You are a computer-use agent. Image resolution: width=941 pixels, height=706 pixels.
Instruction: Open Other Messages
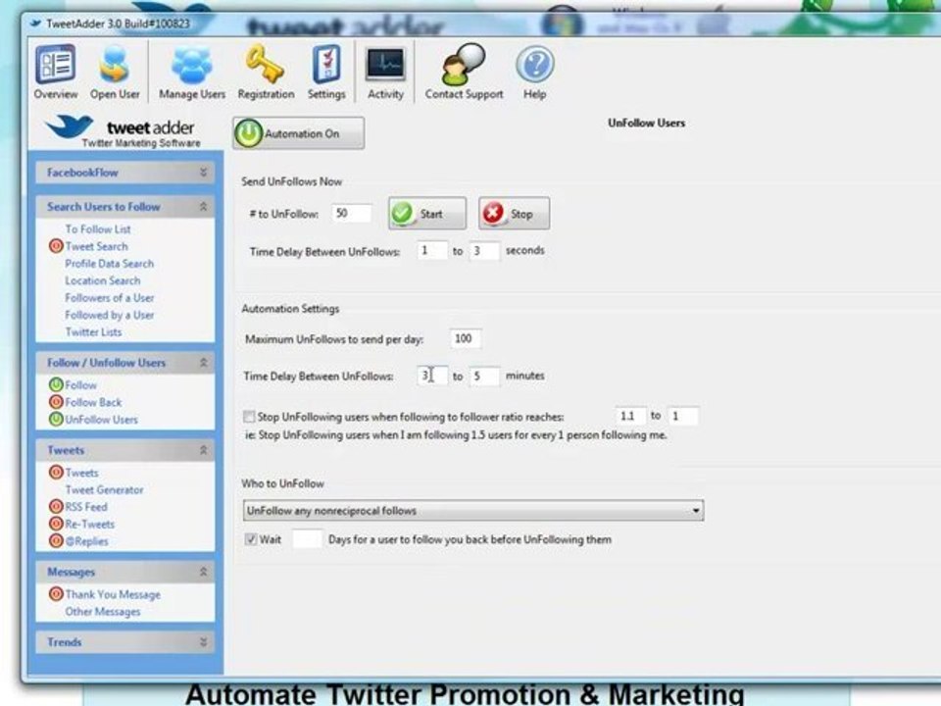[x=103, y=612]
